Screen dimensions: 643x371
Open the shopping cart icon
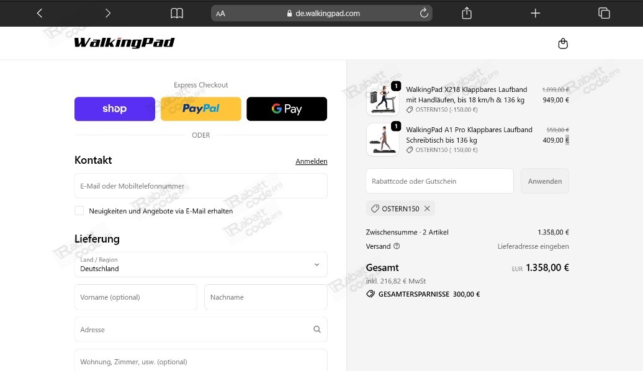(x=562, y=43)
